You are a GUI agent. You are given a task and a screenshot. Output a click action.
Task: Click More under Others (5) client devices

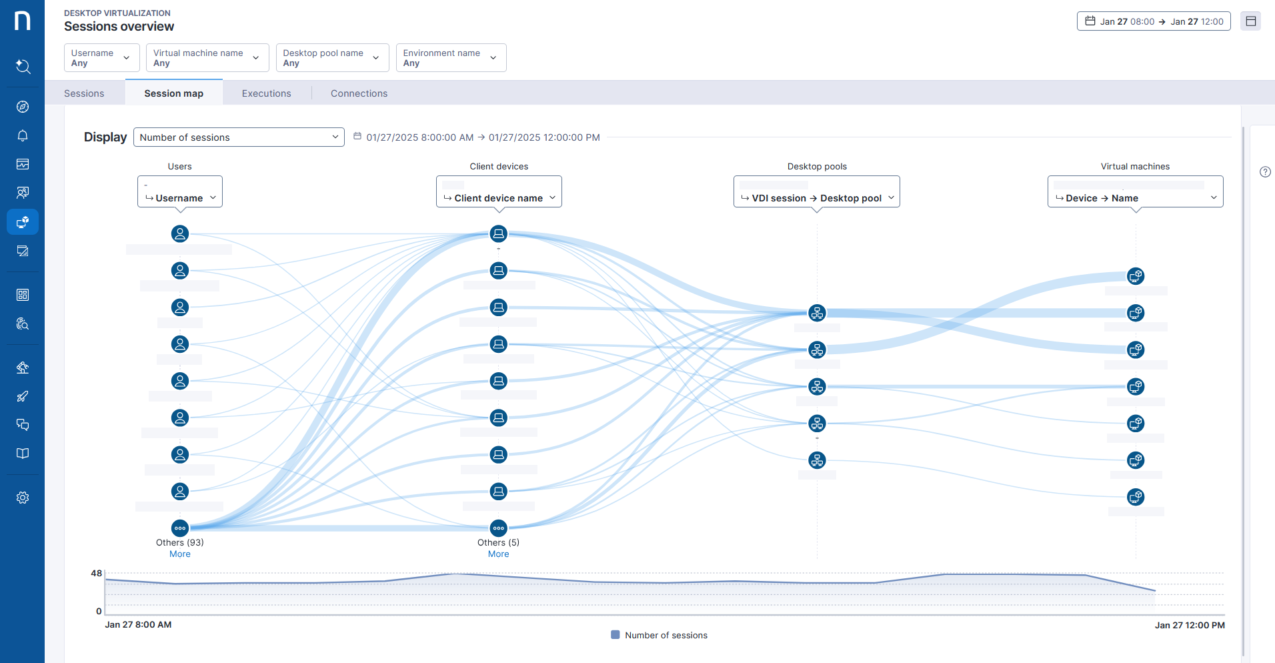click(x=498, y=554)
